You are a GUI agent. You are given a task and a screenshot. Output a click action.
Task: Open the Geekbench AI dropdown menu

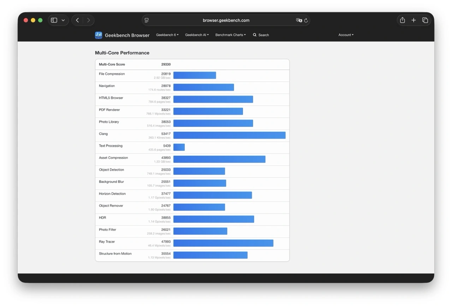(197, 35)
